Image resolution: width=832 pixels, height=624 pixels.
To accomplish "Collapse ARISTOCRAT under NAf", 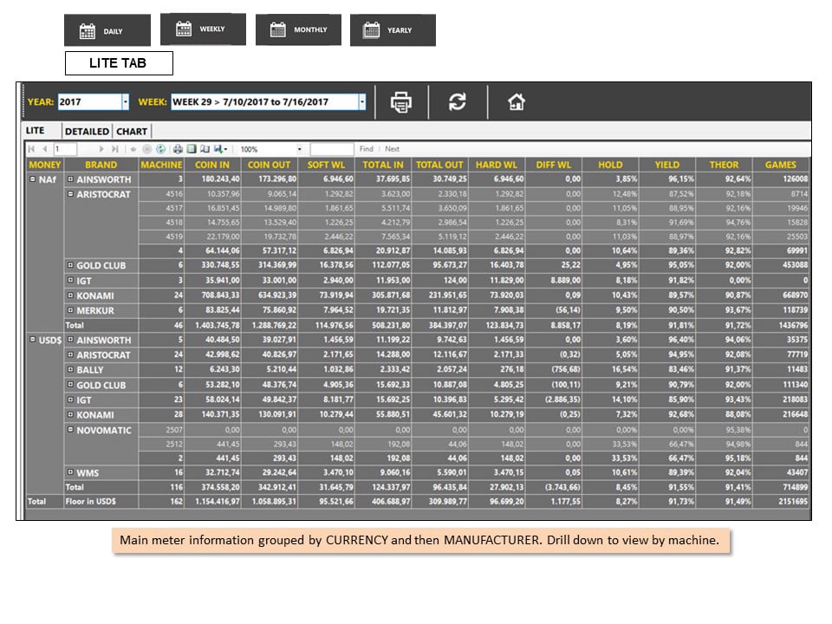I will point(70,193).
